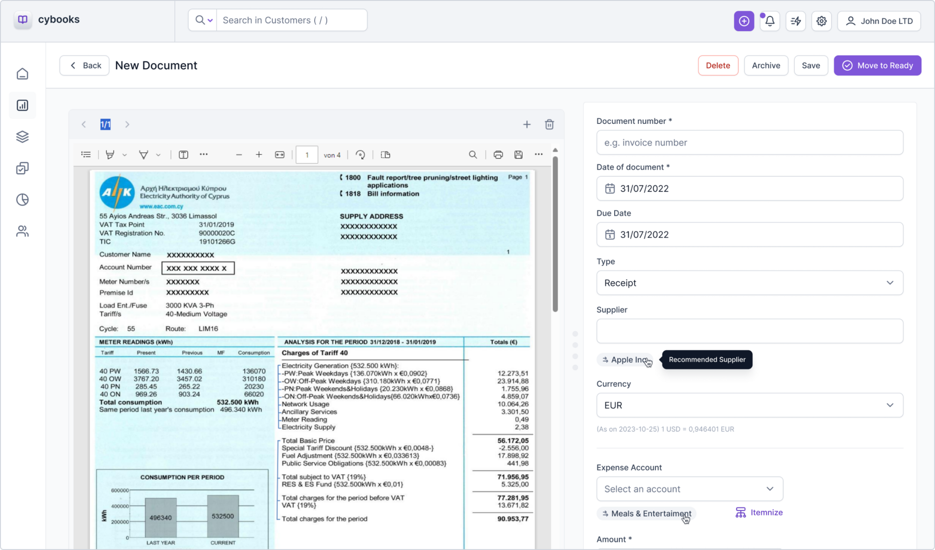Zoom out the PDF with the minus icon

tap(239, 155)
